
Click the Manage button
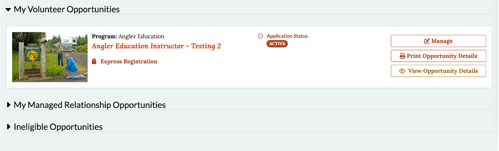coord(438,41)
